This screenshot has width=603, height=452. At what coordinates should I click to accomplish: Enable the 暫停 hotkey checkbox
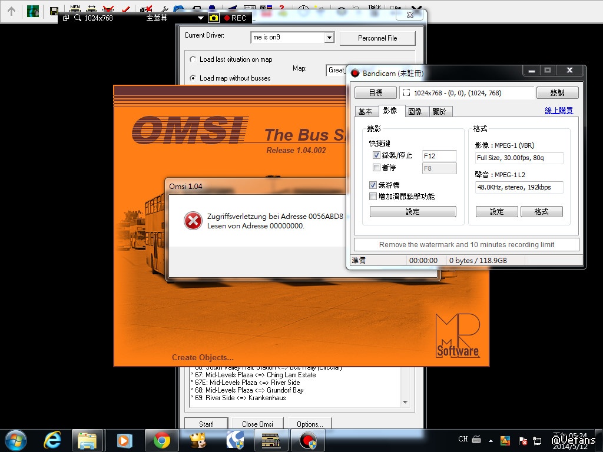point(376,168)
